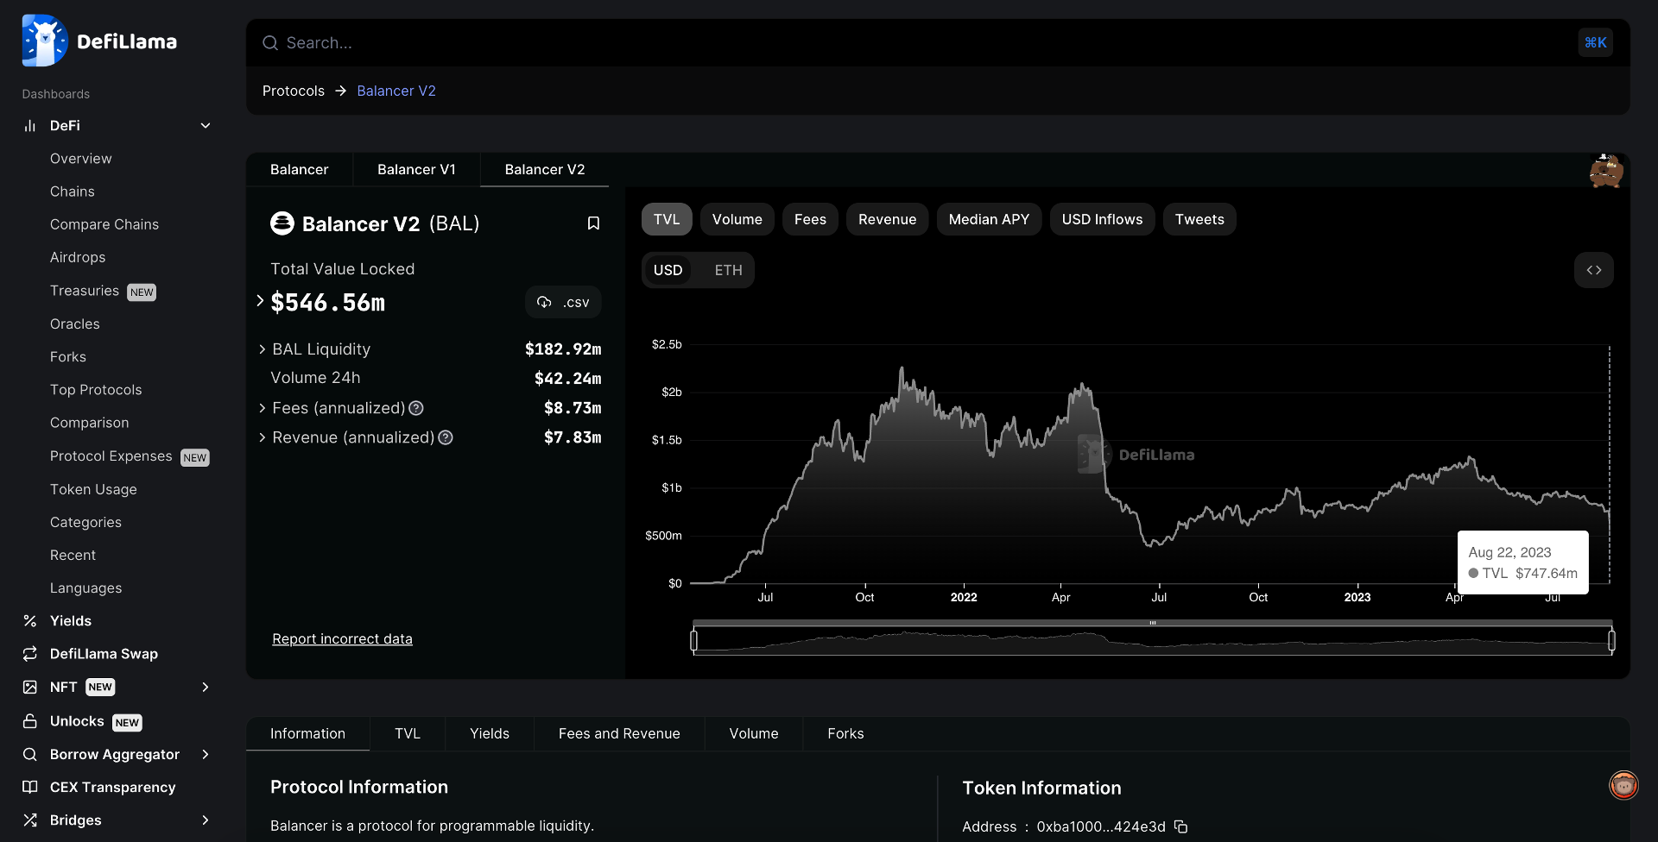Click the Balancer V2 breadcrumb

[x=396, y=91]
